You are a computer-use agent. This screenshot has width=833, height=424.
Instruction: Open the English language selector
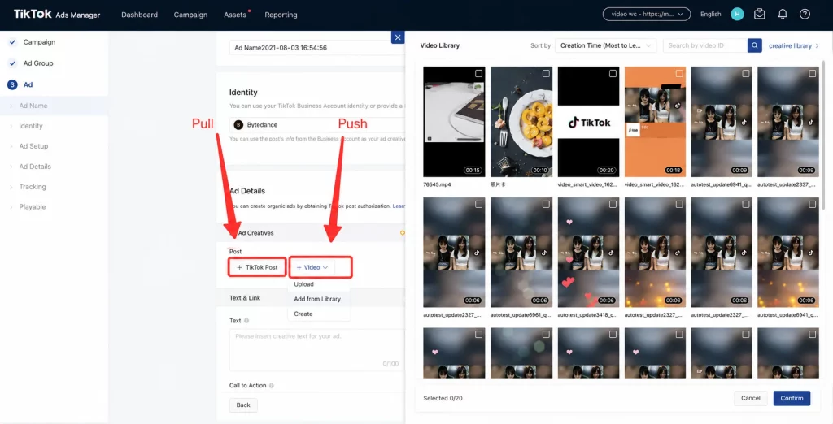(710, 15)
